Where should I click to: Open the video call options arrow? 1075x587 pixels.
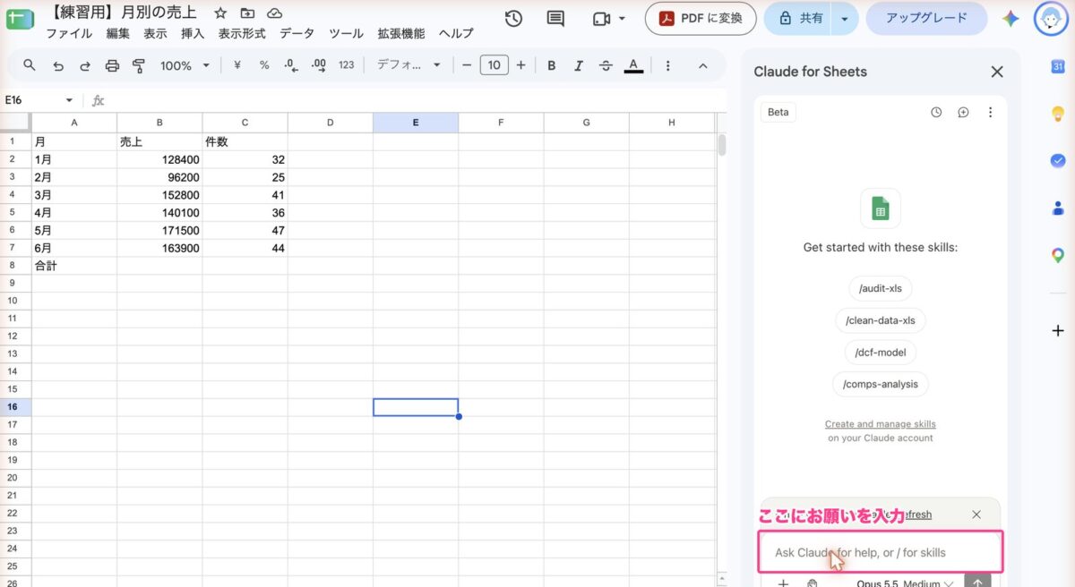click(622, 19)
